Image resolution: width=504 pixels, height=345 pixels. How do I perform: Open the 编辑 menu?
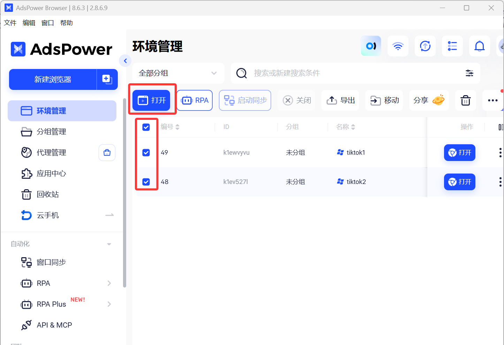(29, 23)
